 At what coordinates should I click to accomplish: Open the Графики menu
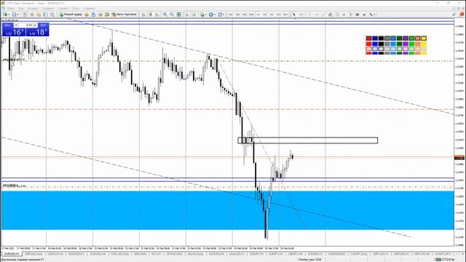48,8
